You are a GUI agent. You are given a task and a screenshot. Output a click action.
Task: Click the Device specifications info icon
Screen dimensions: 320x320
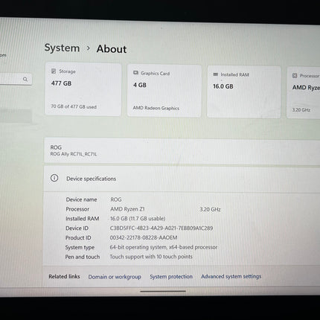point(54,178)
